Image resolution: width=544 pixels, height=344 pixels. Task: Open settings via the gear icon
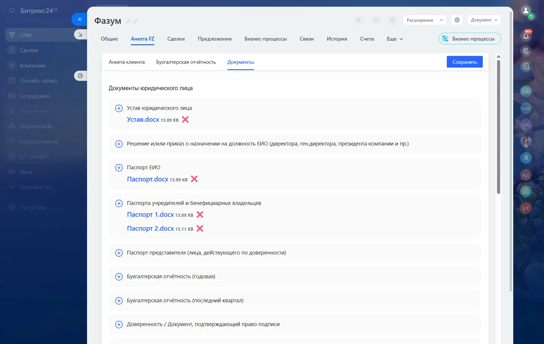457,20
